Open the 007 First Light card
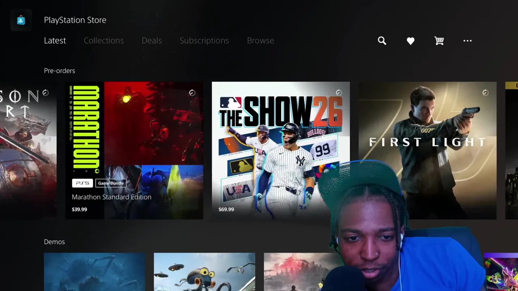Screen dimensions: 518x291 427,150
